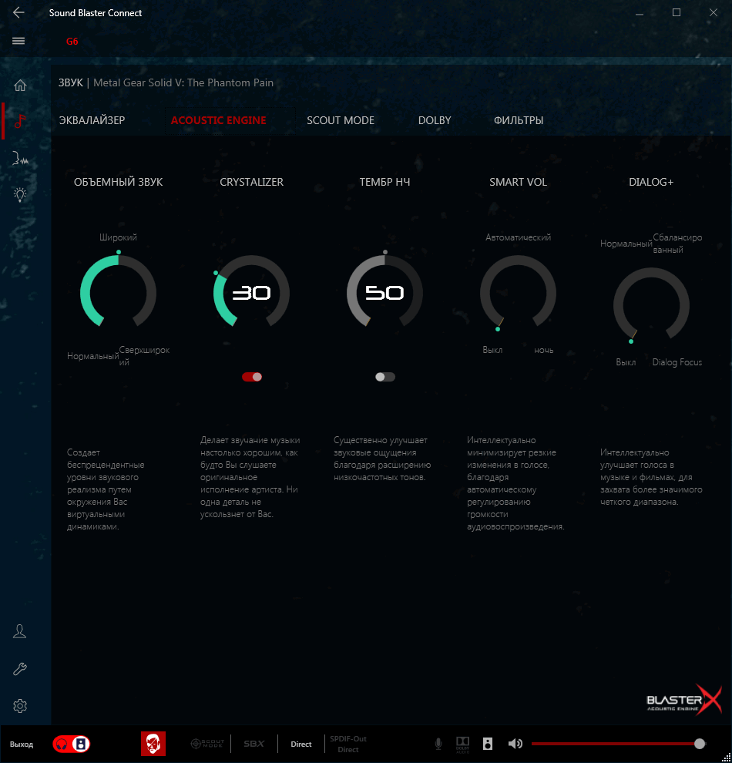
Task: Select Сверхширокий surround setting label
Action: coord(144,356)
